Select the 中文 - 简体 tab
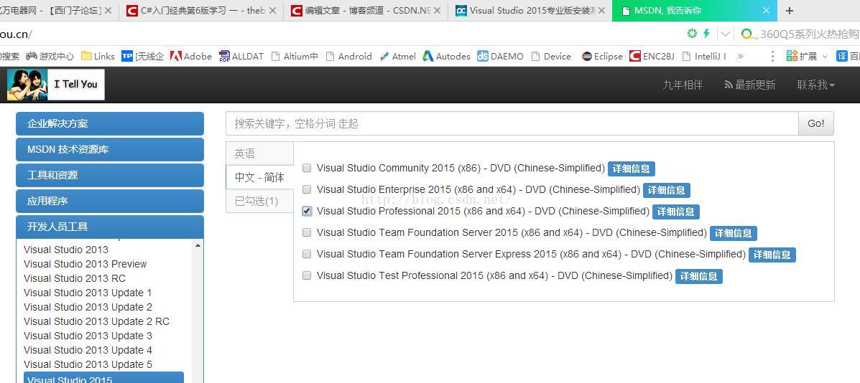The width and height of the screenshot is (860, 383). coord(259,177)
